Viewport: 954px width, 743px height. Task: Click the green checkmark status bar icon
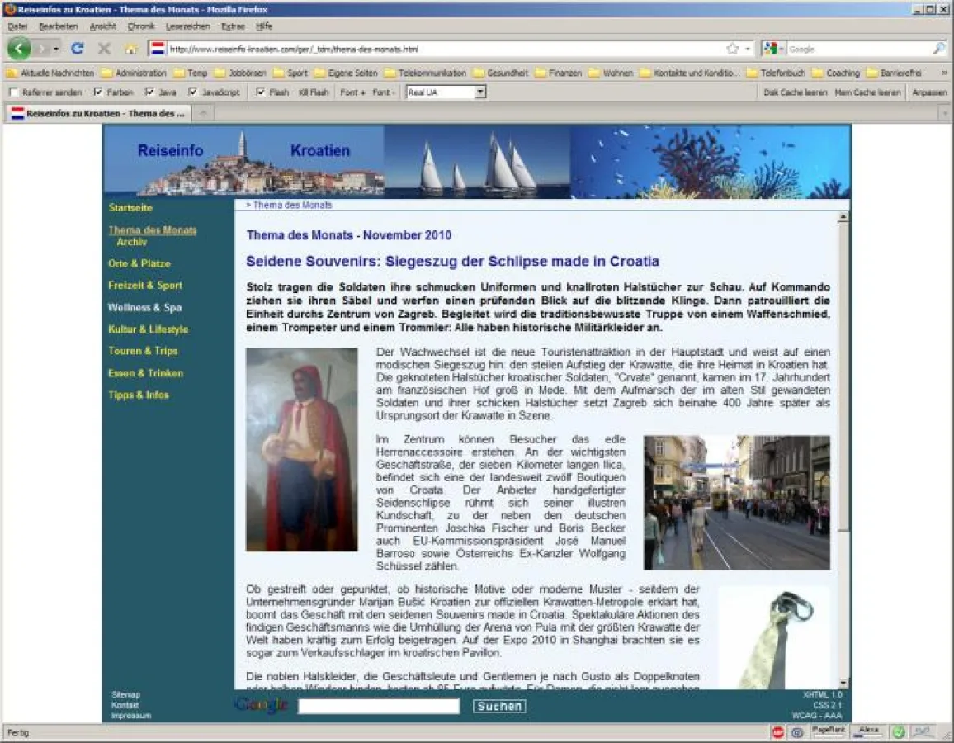point(899,731)
